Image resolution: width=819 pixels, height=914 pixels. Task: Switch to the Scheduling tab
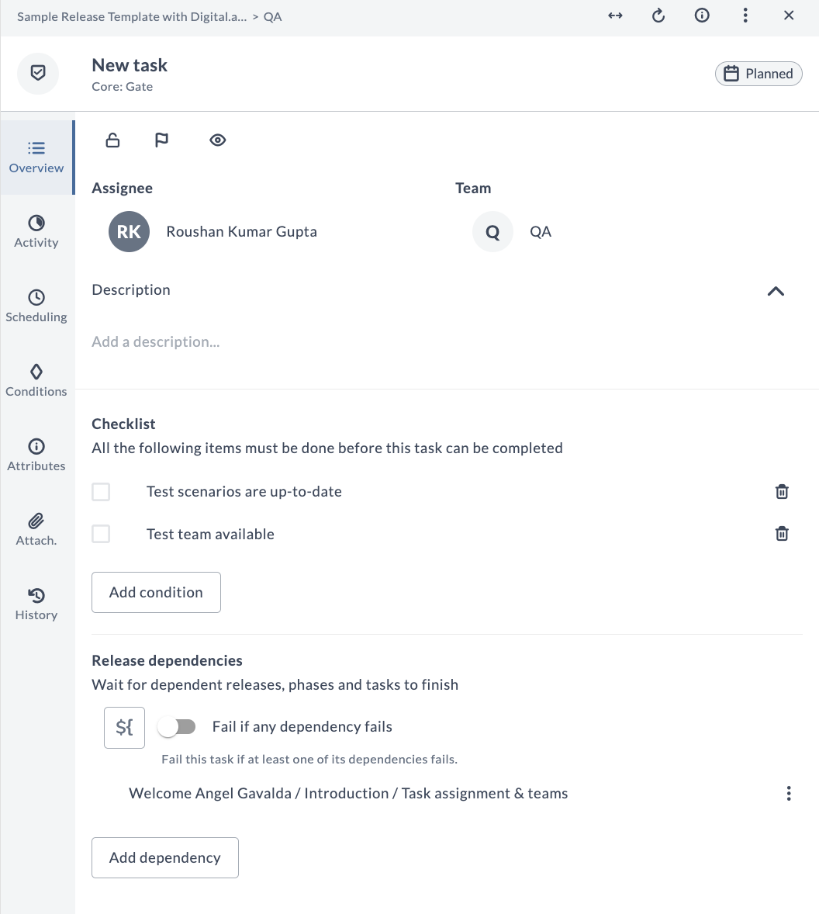click(x=36, y=306)
